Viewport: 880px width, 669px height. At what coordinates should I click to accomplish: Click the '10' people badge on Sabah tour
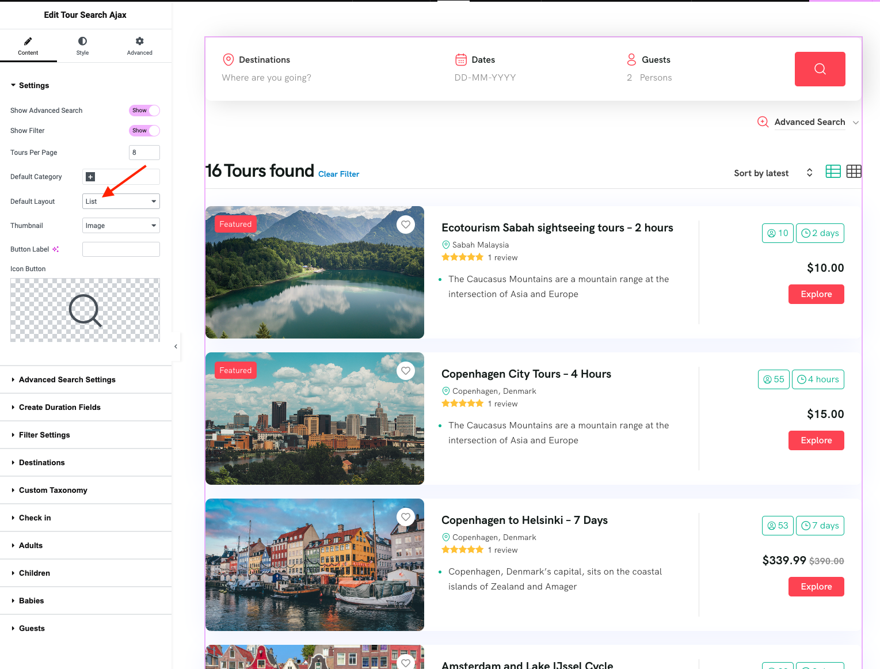[x=778, y=233]
